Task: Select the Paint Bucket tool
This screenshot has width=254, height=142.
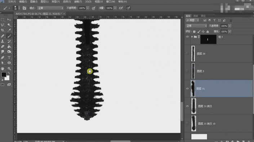Action: tap(9, 46)
